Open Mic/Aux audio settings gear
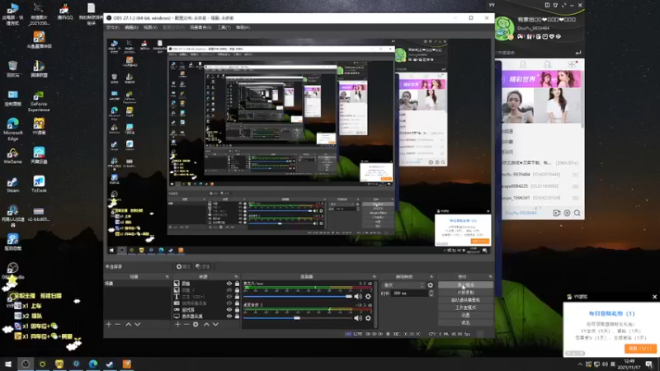Image resolution: width=660 pixels, height=371 pixels. pos(368,297)
